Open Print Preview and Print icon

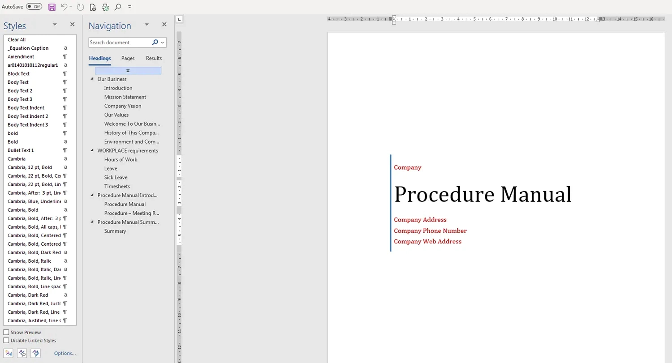tap(93, 7)
